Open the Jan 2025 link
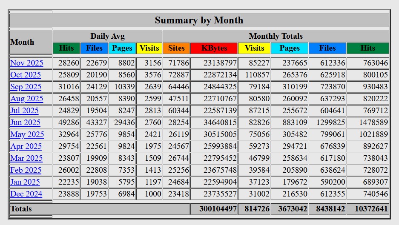399x225 pixels. [x=25, y=182]
